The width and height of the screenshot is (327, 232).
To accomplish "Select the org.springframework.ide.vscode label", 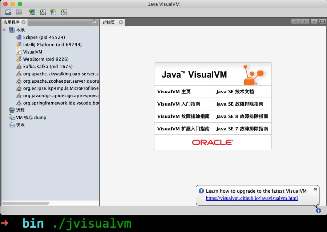I will 61,103.
